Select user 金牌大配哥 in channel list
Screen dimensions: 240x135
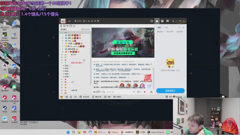pos(71,49)
